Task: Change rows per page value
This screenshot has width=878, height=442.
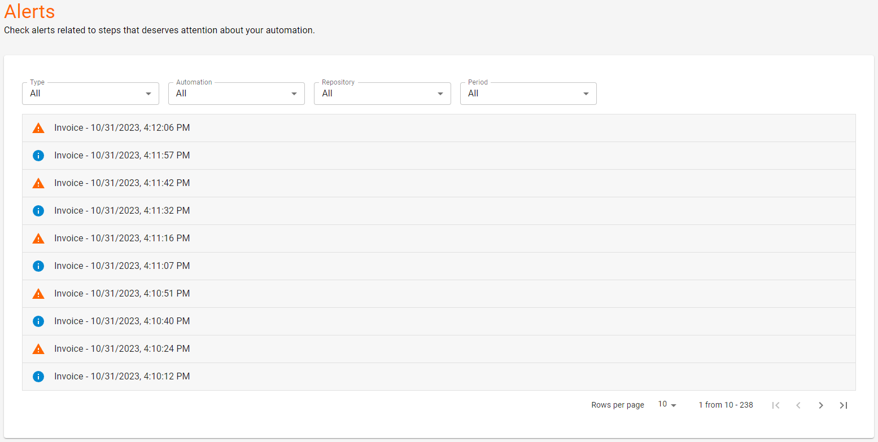Action: [x=667, y=405]
